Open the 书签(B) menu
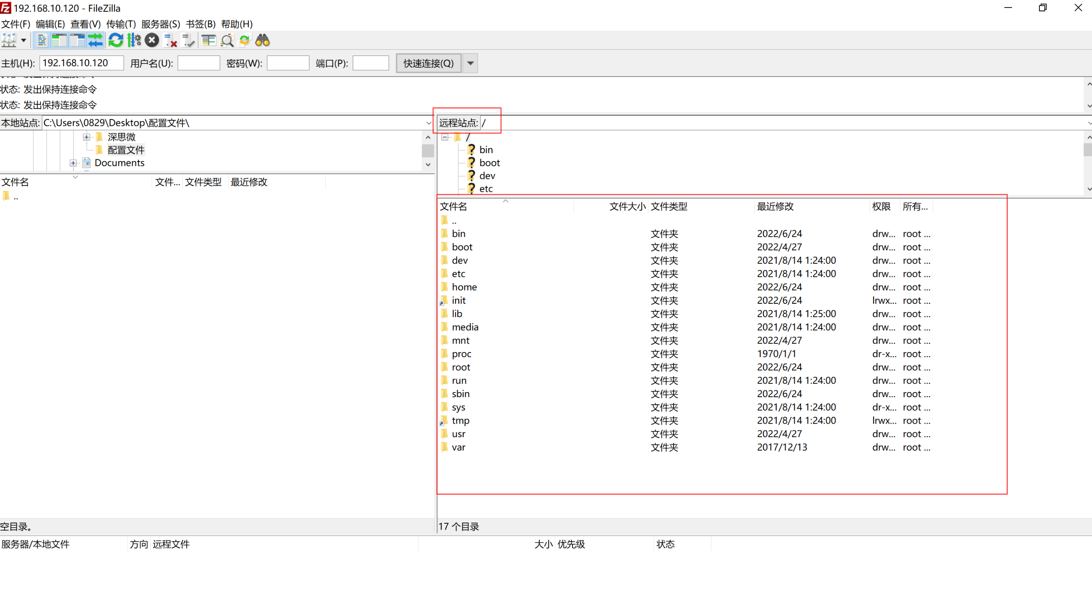This screenshot has width=1092, height=589. pyautogui.click(x=200, y=24)
